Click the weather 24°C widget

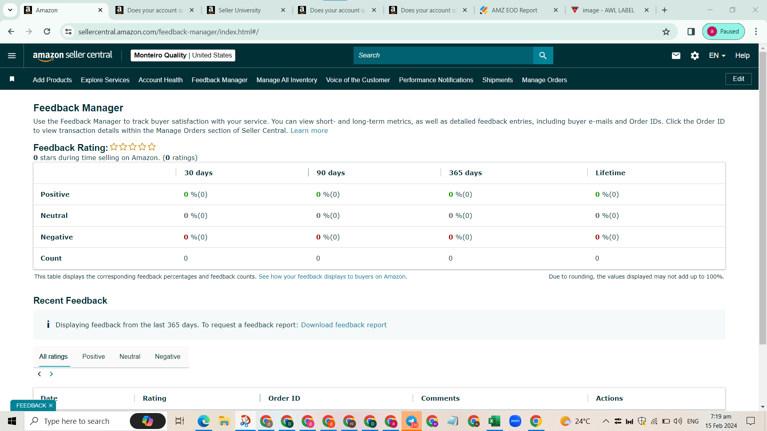tap(575, 421)
